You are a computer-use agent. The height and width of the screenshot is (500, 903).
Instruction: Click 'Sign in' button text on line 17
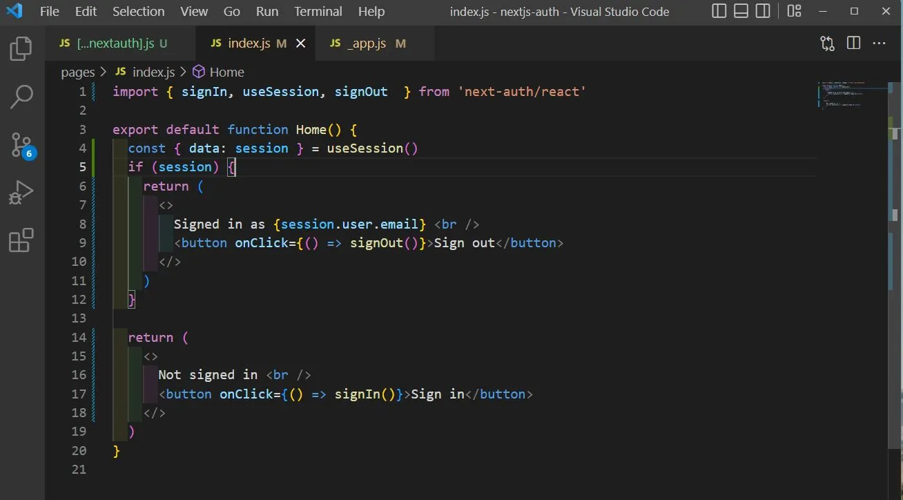click(438, 394)
